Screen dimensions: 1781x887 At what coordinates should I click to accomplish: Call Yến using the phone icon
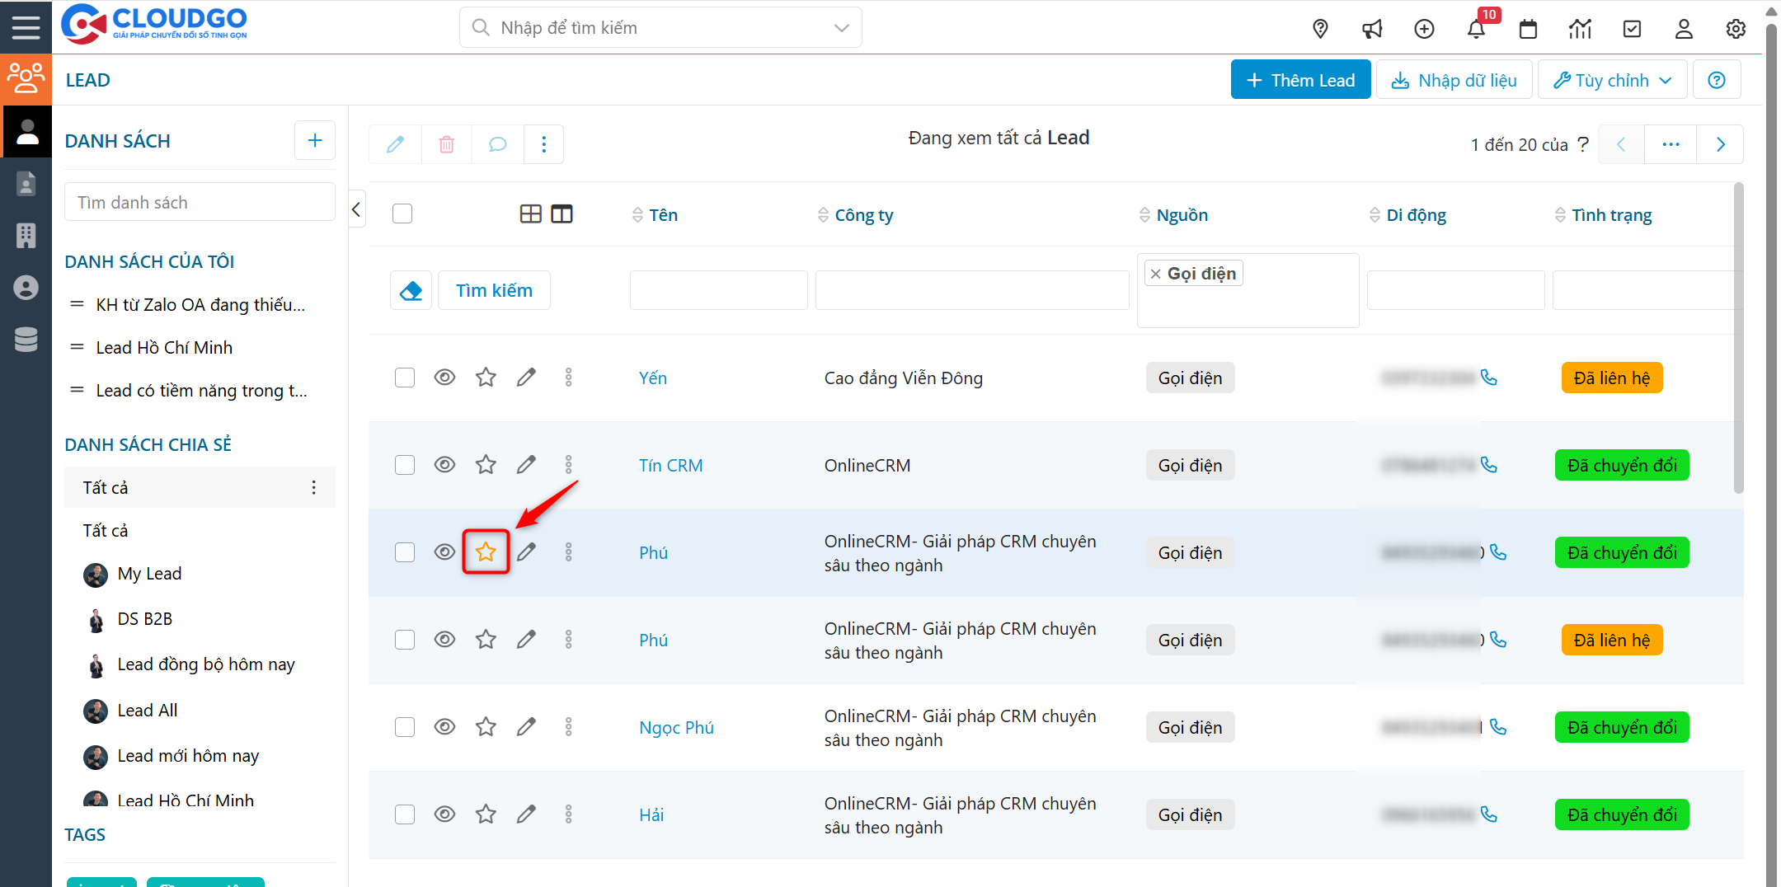(x=1489, y=378)
